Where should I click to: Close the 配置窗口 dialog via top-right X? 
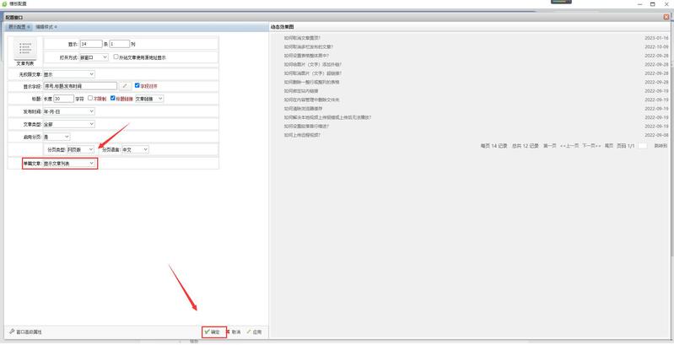pyautogui.click(x=666, y=17)
